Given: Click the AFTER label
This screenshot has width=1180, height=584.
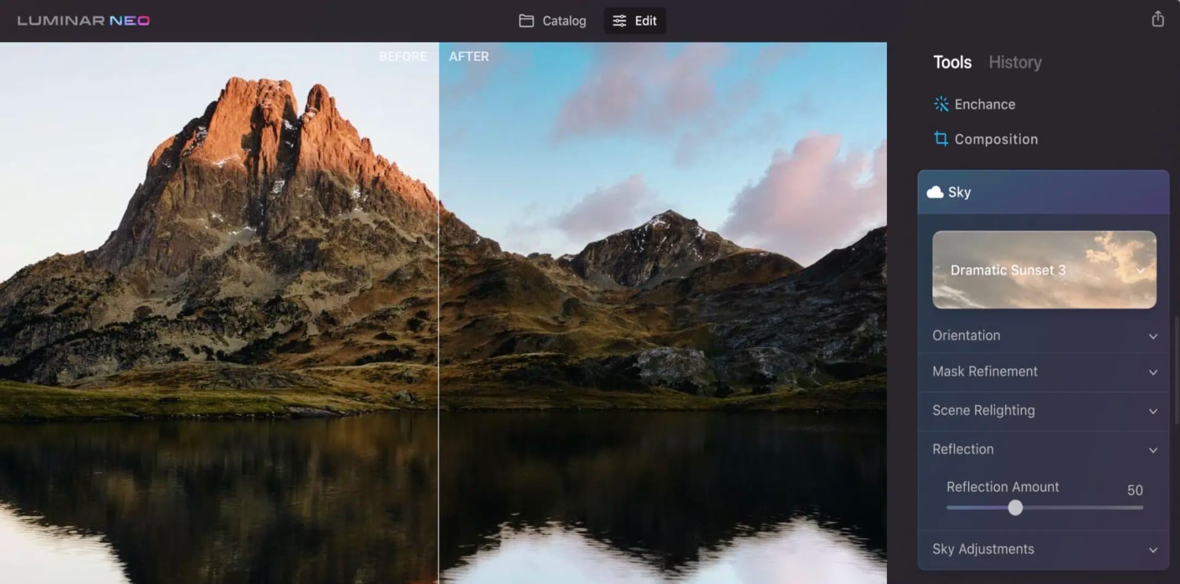Looking at the screenshot, I should coord(469,56).
